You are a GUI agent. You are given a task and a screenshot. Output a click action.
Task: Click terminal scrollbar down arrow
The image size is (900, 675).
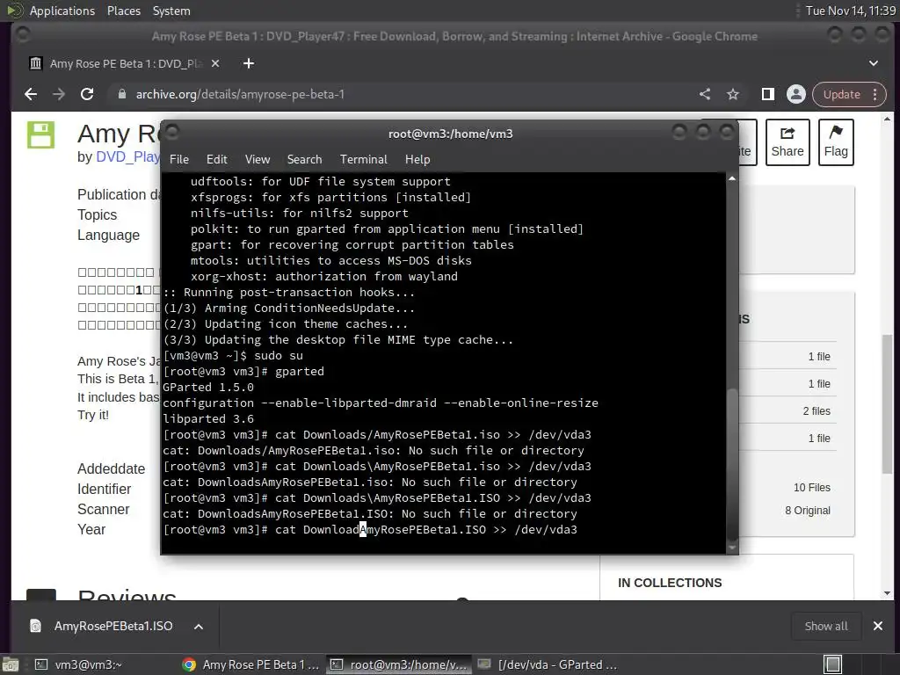(x=732, y=548)
